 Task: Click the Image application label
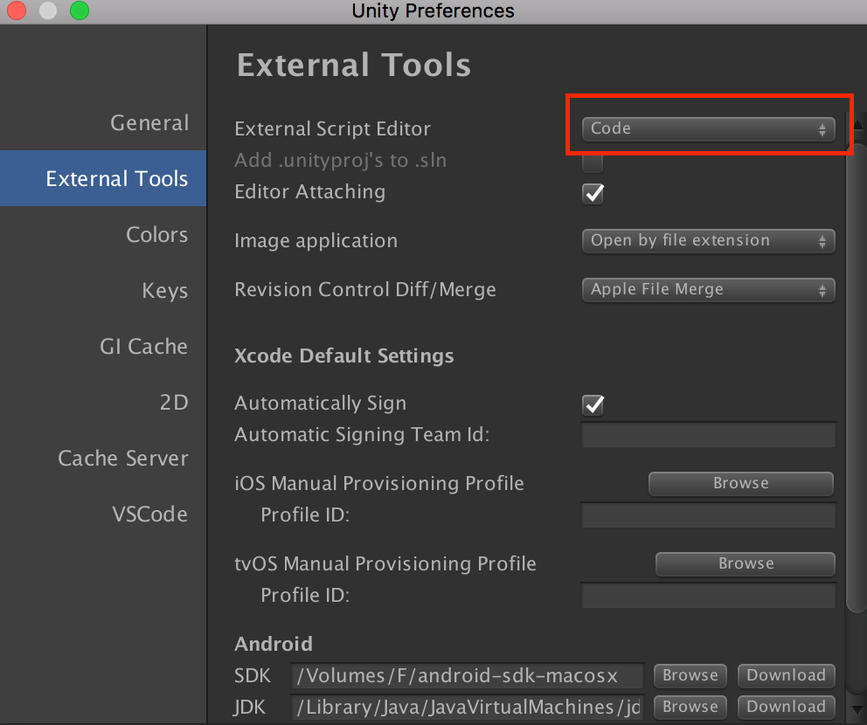click(316, 241)
